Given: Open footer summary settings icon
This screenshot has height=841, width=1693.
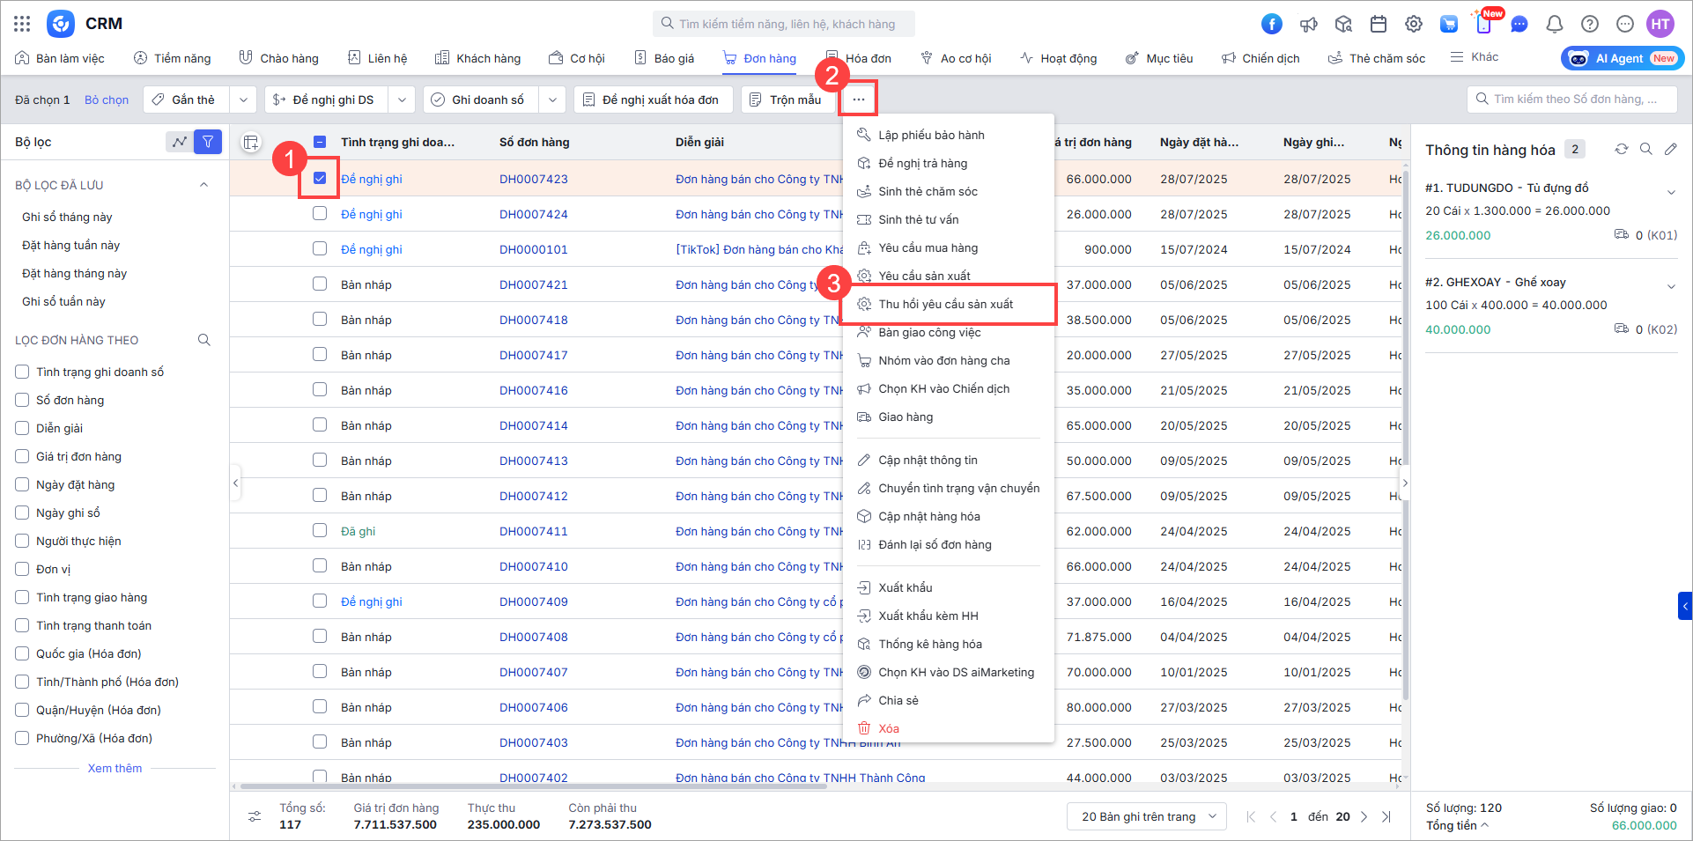Looking at the screenshot, I should (255, 816).
